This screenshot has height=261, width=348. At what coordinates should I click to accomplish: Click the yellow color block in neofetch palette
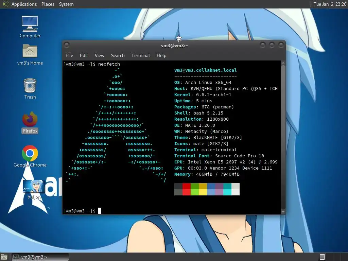(203, 189)
